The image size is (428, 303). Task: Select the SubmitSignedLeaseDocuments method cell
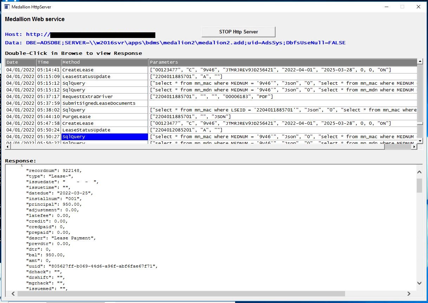tap(105, 103)
